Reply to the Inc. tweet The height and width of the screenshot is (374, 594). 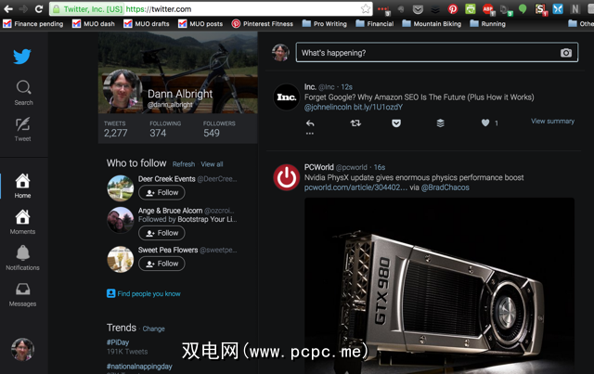pyautogui.click(x=310, y=123)
